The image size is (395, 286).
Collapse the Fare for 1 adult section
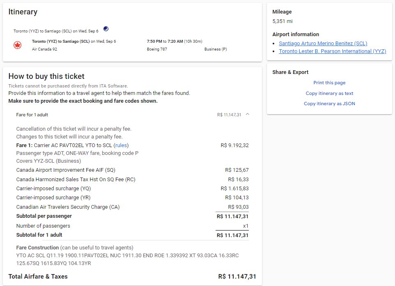(248, 115)
